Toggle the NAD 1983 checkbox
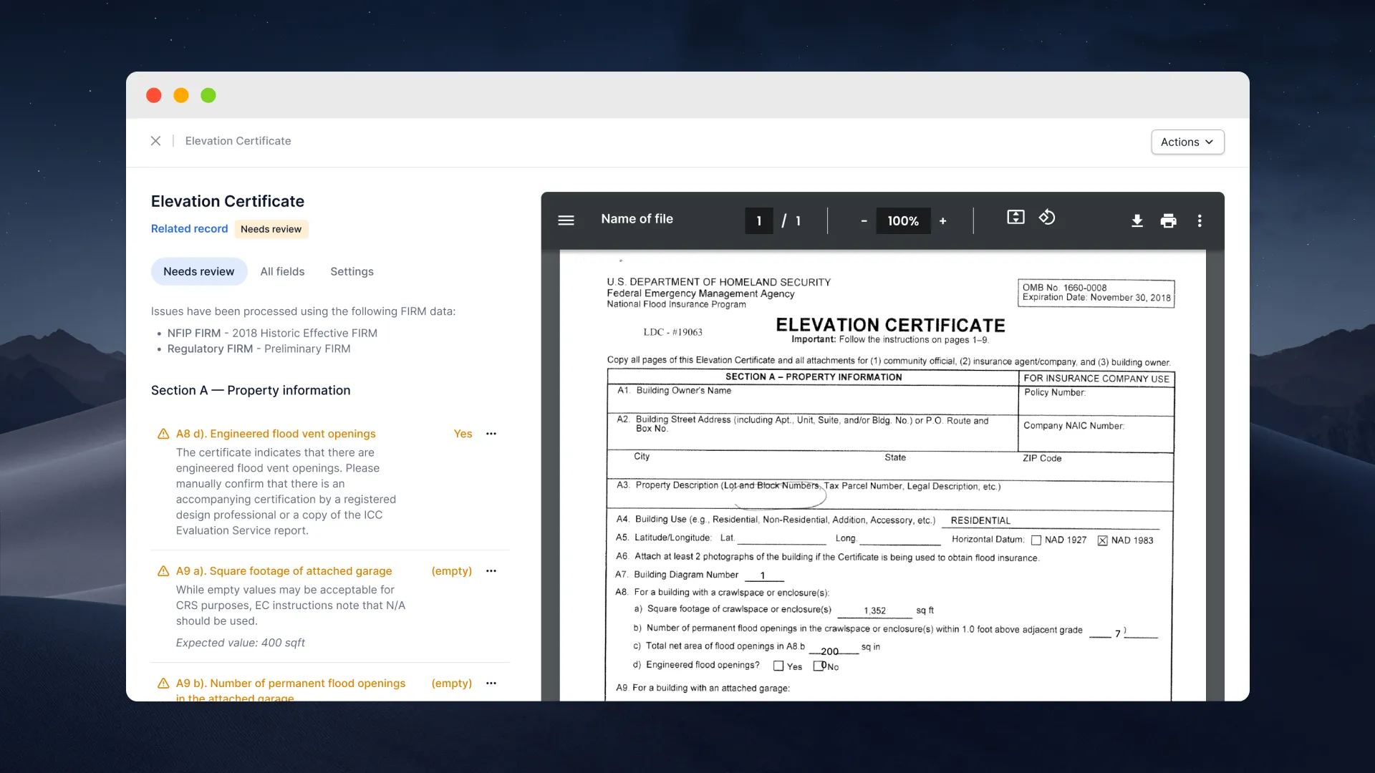This screenshot has width=1375, height=773. 1102,540
